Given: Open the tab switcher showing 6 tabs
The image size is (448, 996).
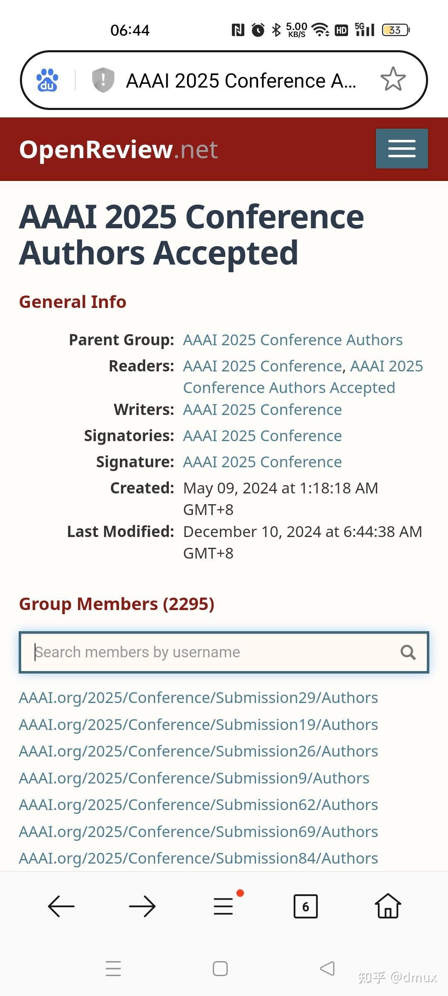Looking at the screenshot, I should coord(305,906).
